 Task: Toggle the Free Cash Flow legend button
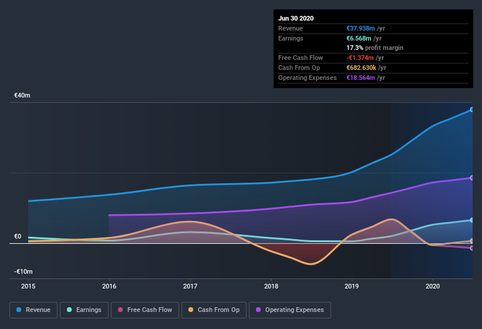[x=145, y=310]
